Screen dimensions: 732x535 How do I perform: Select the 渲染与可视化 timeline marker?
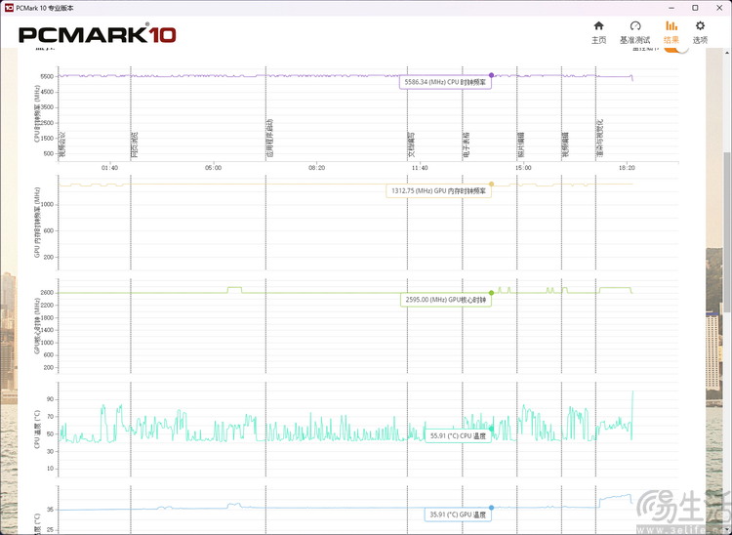[600, 139]
